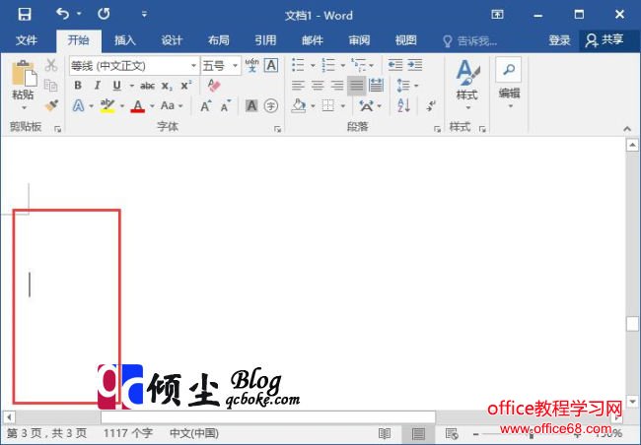Open the 审阅 tab
This screenshot has width=641, height=445.
pos(359,40)
